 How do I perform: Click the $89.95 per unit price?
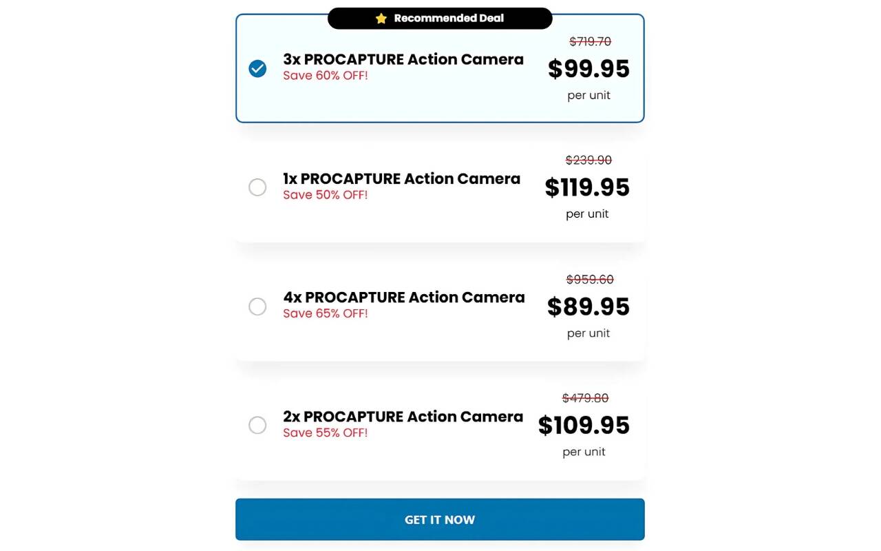click(x=588, y=306)
